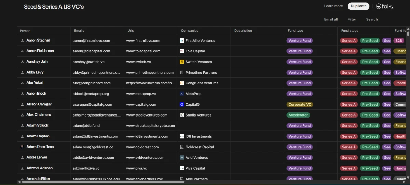The width and height of the screenshot is (410, 185).
Task: Click person icon beside Alex Chalmers
Action: 22,115
